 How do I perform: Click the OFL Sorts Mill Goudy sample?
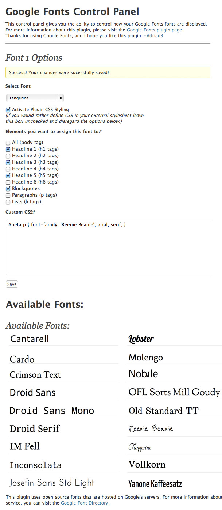[174, 392]
